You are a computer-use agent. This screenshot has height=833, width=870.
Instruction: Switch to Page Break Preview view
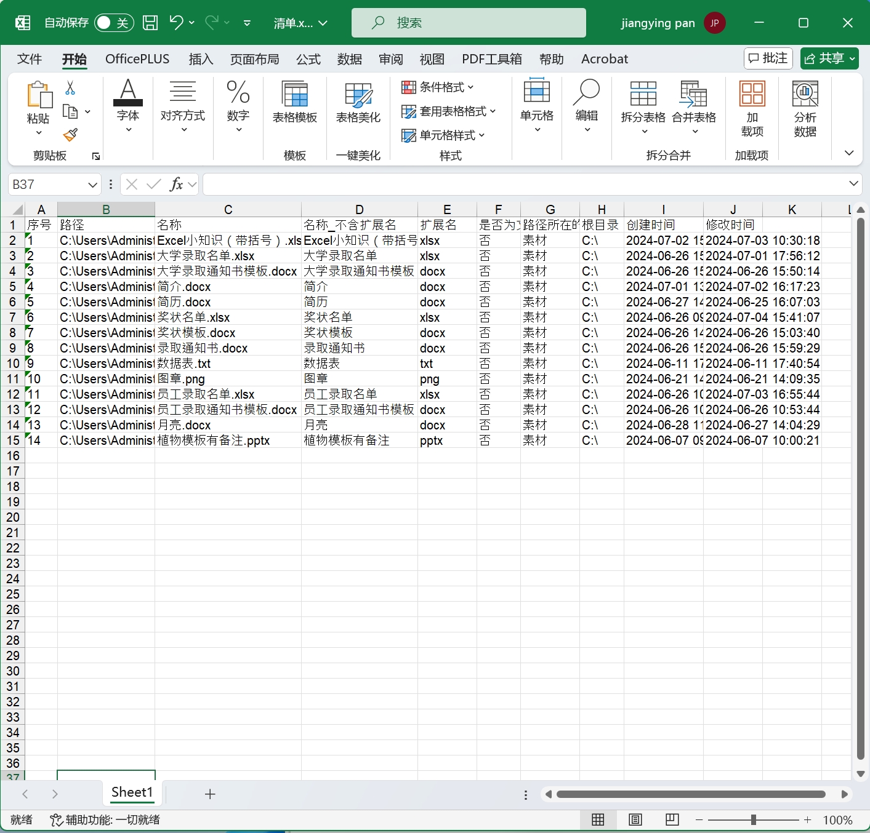[672, 819]
